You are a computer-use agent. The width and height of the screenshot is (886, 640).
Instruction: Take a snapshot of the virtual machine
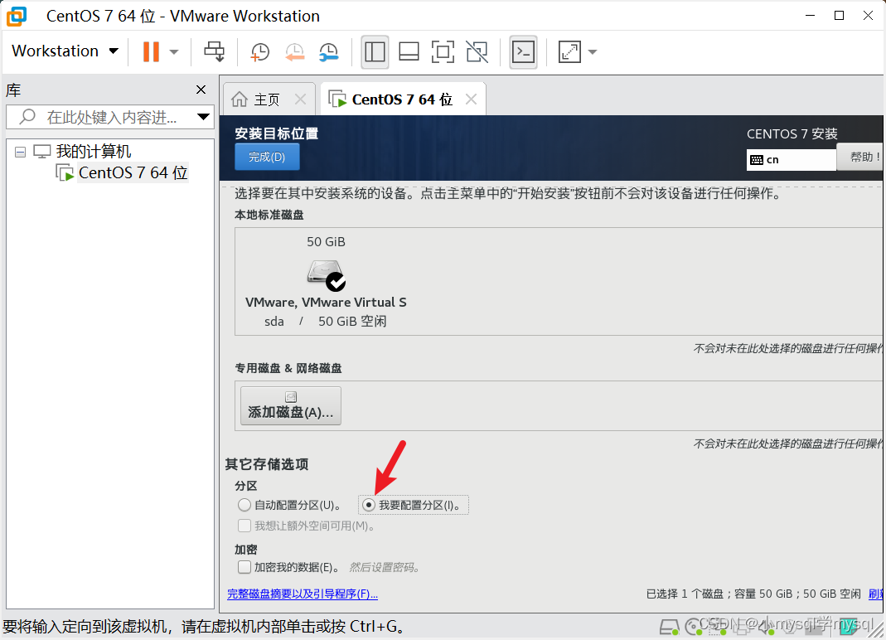point(259,51)
